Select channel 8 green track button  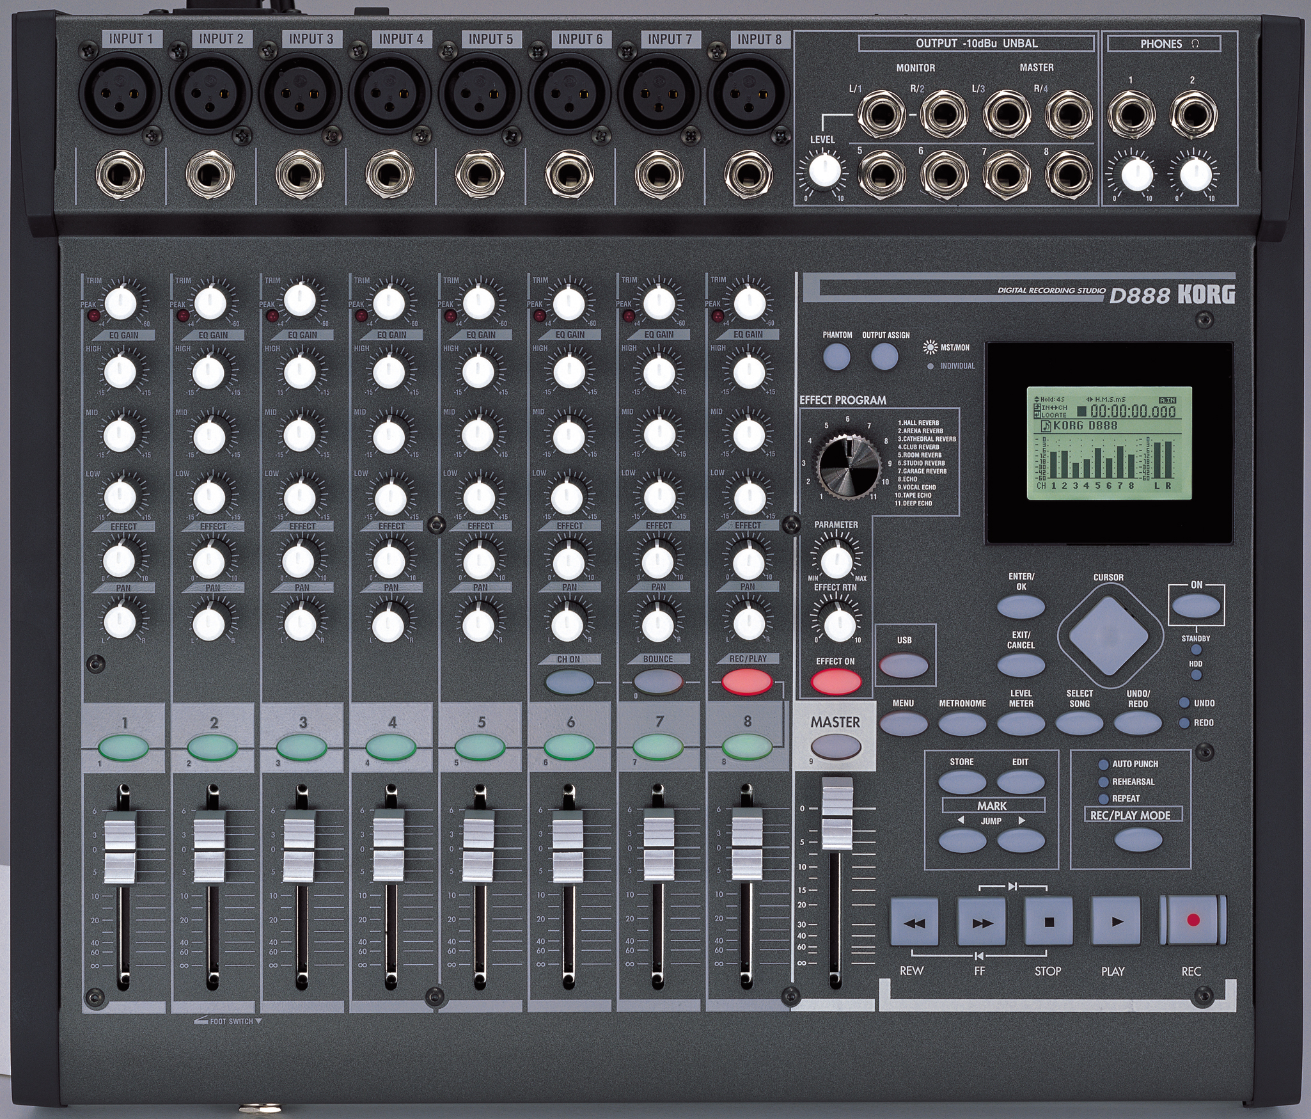pos(747,747)
